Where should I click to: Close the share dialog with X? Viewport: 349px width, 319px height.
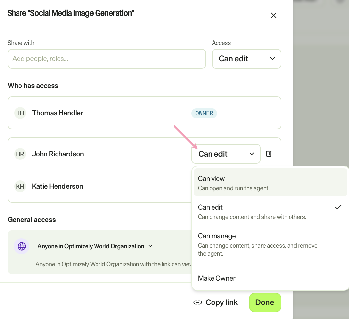(274, 15)
